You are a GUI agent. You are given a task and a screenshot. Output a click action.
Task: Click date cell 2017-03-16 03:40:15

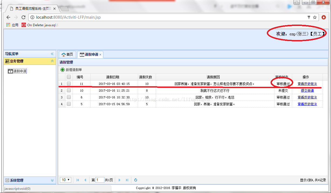tap(114, 84)
